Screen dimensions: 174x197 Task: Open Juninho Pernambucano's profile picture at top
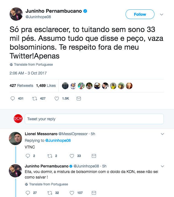click(16, 14)
